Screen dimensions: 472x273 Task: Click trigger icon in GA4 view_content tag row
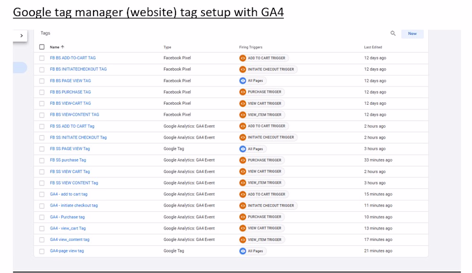(x=243, y=240)
